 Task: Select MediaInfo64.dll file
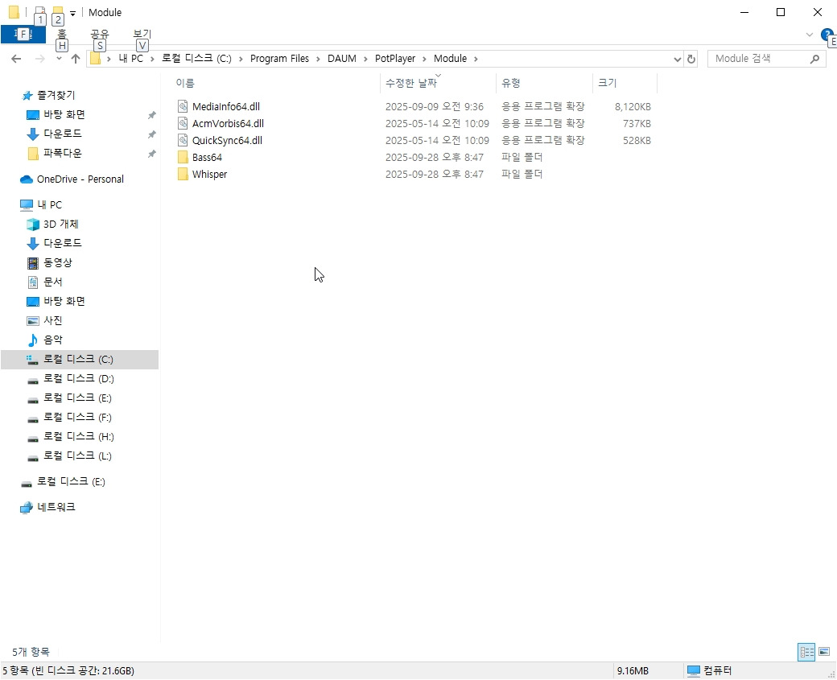(226, 107)
